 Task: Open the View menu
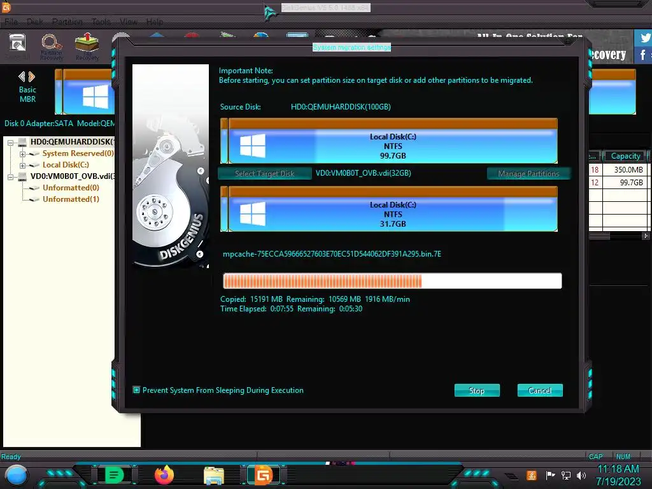click(x=129, y=22)
